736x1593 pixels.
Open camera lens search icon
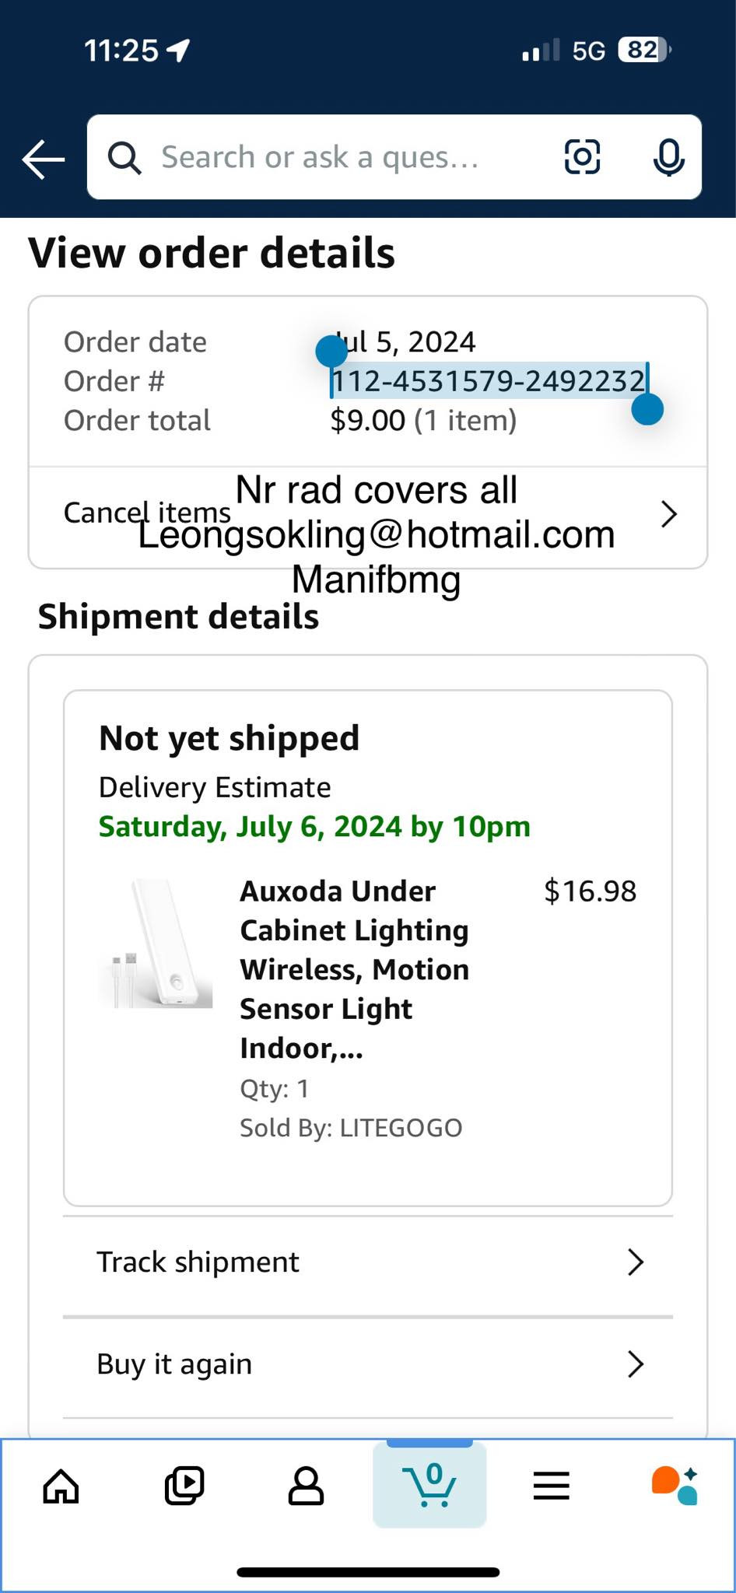coord(582,157)
